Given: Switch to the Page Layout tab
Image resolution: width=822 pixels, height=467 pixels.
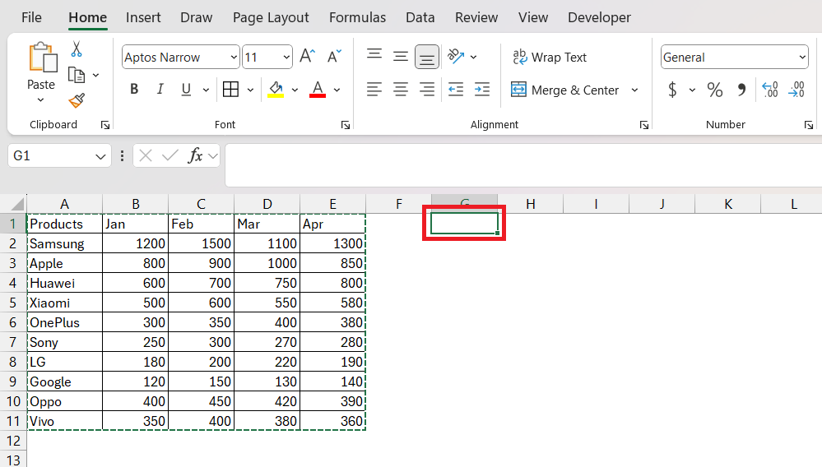Looking at the screenshot, I should click(271, 17).
